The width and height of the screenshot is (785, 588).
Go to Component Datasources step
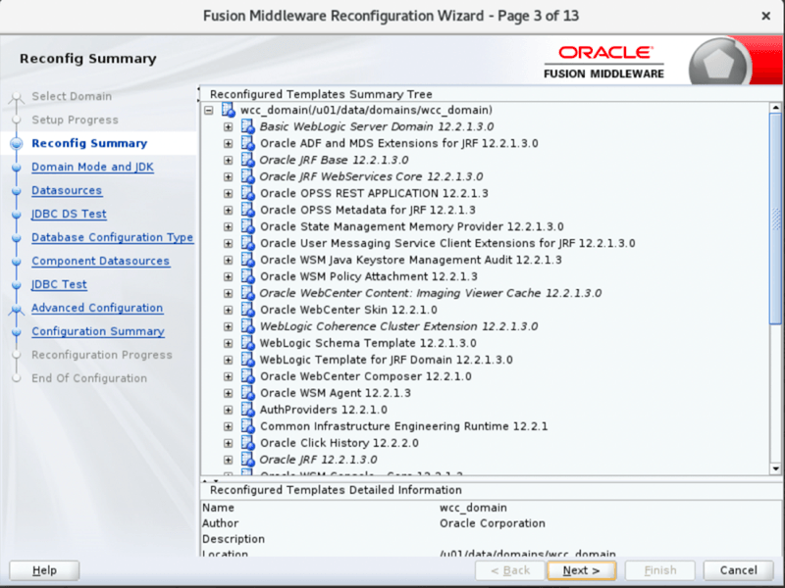101,261
